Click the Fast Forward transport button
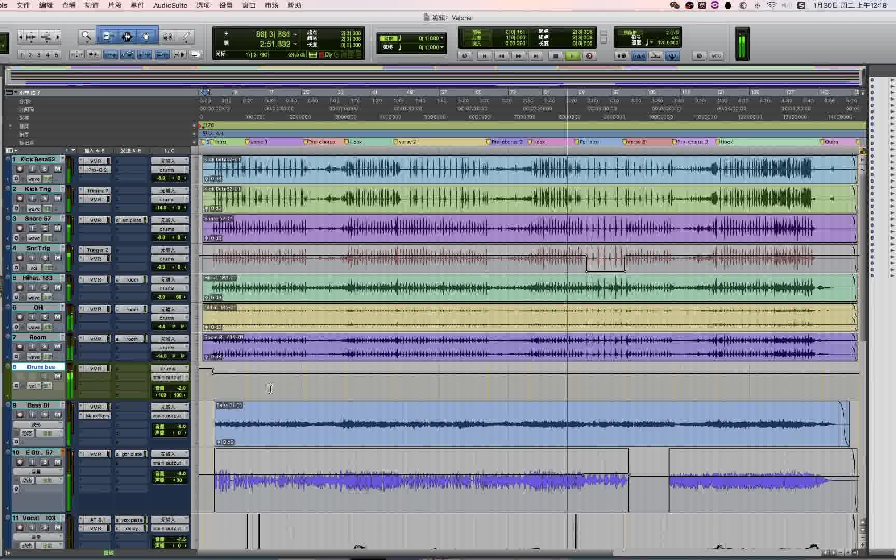 coord(519,56)
